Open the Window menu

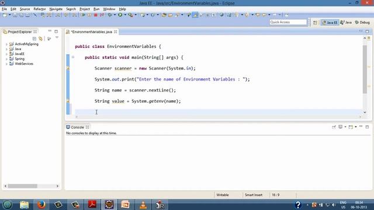click(109, 9)
